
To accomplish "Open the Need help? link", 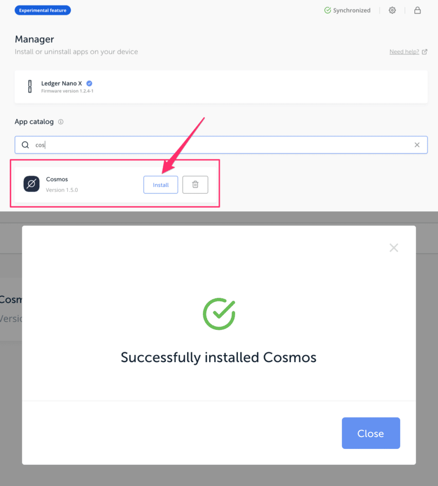I will 404,52.
